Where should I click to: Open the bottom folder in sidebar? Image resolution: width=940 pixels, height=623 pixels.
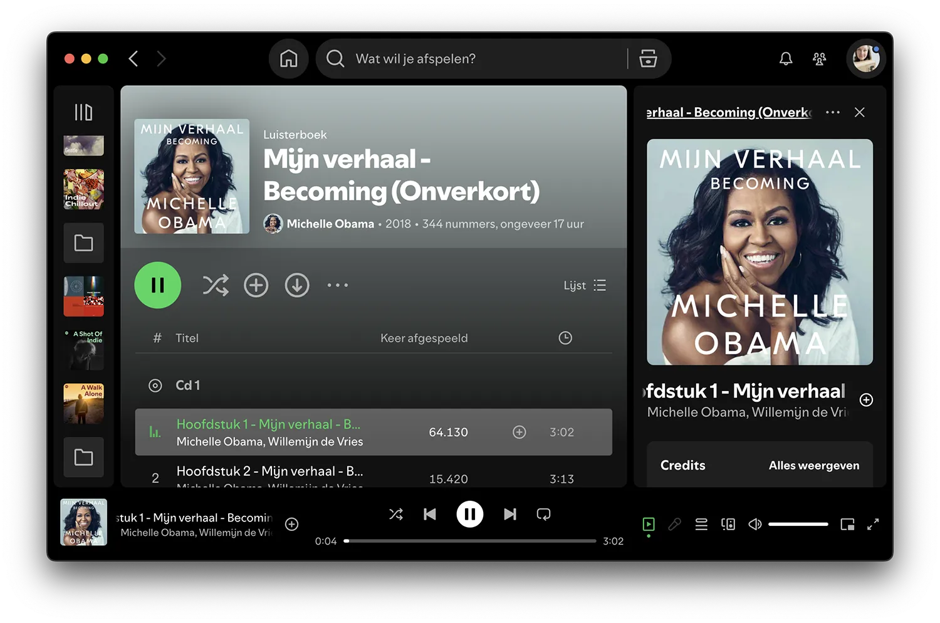[x=83, y=457]
